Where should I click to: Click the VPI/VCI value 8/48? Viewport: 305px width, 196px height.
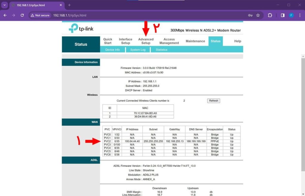117,151
